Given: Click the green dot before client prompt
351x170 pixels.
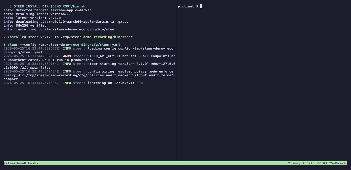Looking at the screenshot, I should [179, 6].
